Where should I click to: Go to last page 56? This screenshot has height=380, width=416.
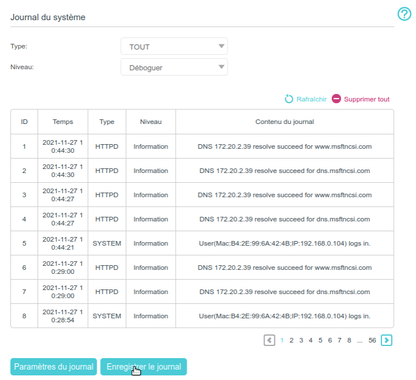click(x=372, y=340)
